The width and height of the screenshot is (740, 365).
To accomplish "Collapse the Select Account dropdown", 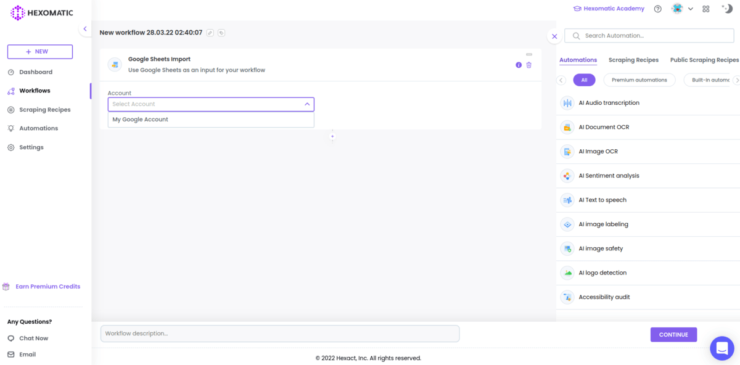I will [306, 104].
